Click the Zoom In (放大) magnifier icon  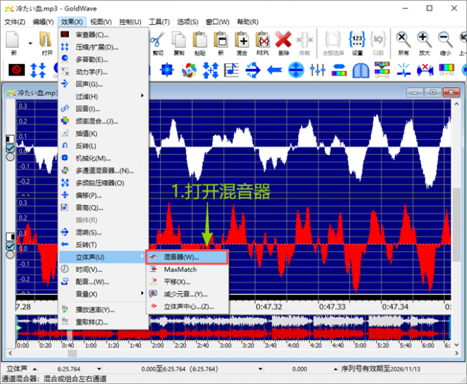[424, 40]
